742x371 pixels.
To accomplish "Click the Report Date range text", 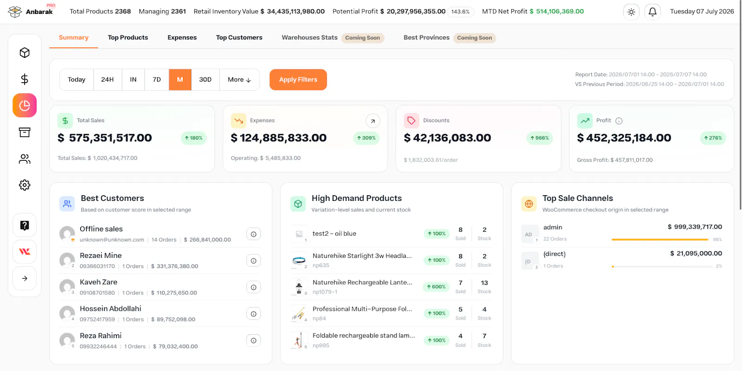I will click(x=641, y=75).
